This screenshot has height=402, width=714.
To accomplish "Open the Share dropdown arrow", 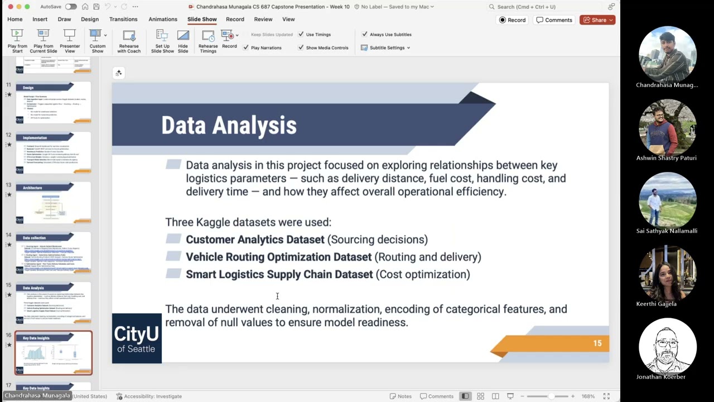I will point(611,20).
